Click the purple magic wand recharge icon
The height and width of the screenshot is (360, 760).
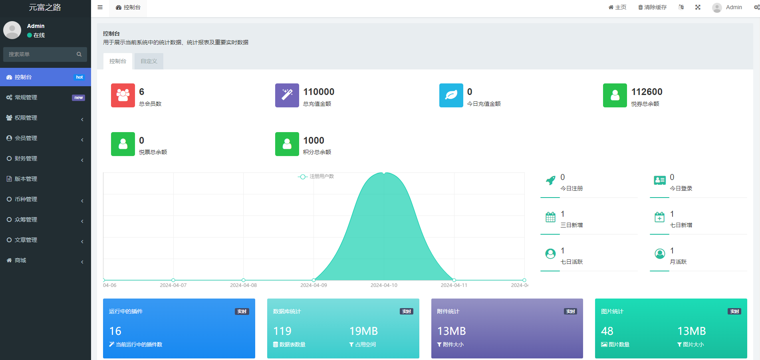[x=287, y=95]
